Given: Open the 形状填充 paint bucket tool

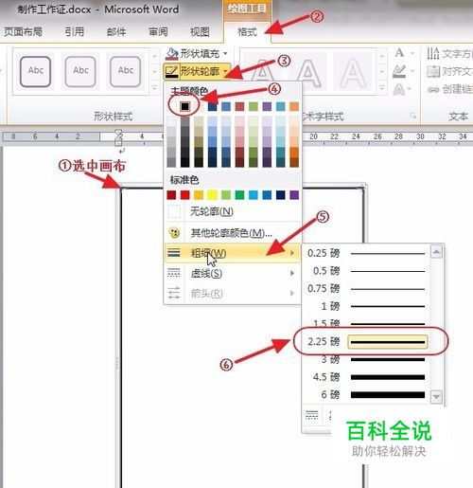Looking at the screenshot, I should click(x=172, y=54).
